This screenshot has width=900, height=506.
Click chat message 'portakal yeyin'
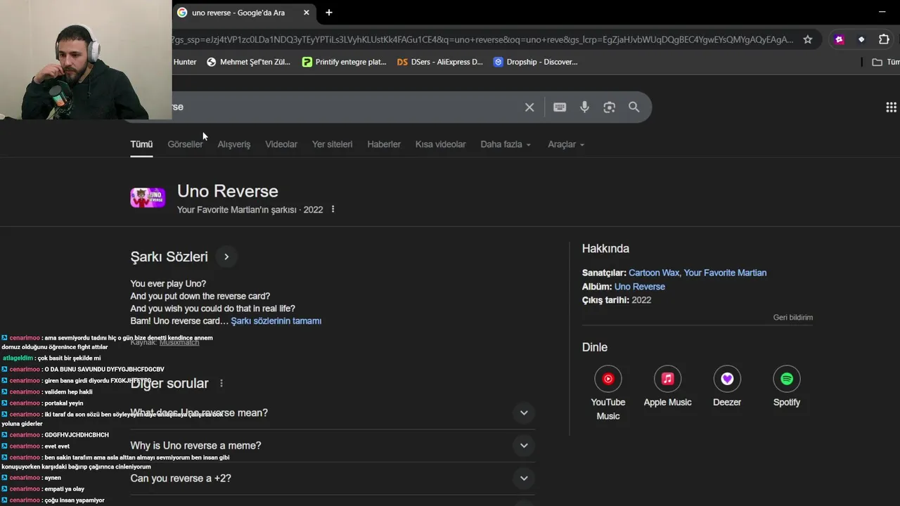click(63, 403)
